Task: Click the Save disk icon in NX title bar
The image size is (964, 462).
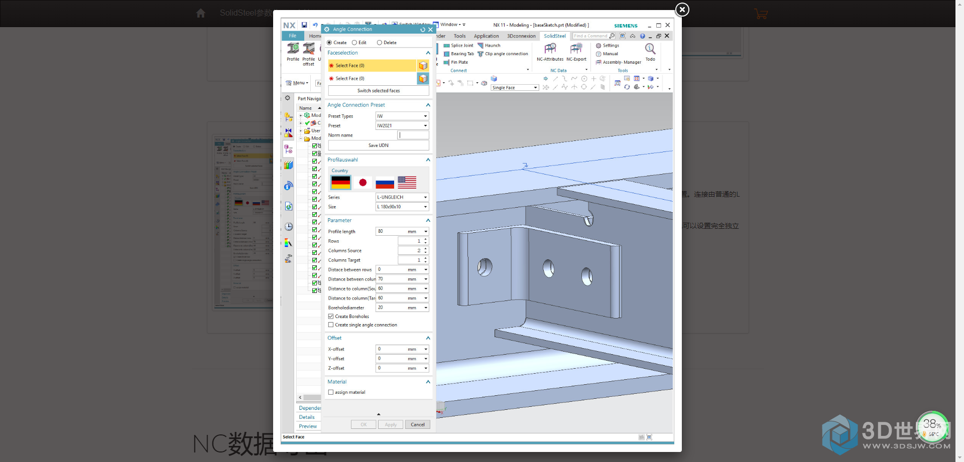Action: tap(304, 25)
